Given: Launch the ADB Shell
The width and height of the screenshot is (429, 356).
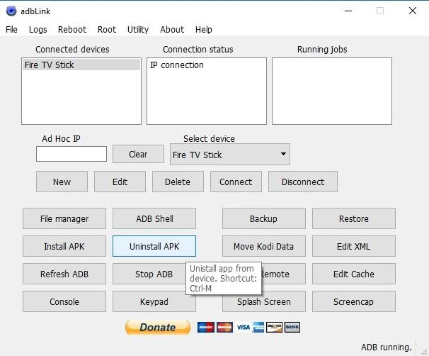Looking at the screenshot, I should pyautogui.click(x=154, y=218).
